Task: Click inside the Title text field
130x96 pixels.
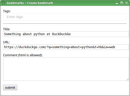Action: 66,34
